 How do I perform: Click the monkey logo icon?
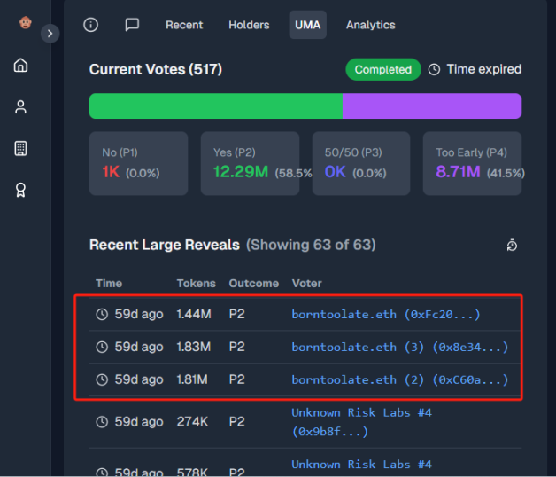click(x=24, y=23)
